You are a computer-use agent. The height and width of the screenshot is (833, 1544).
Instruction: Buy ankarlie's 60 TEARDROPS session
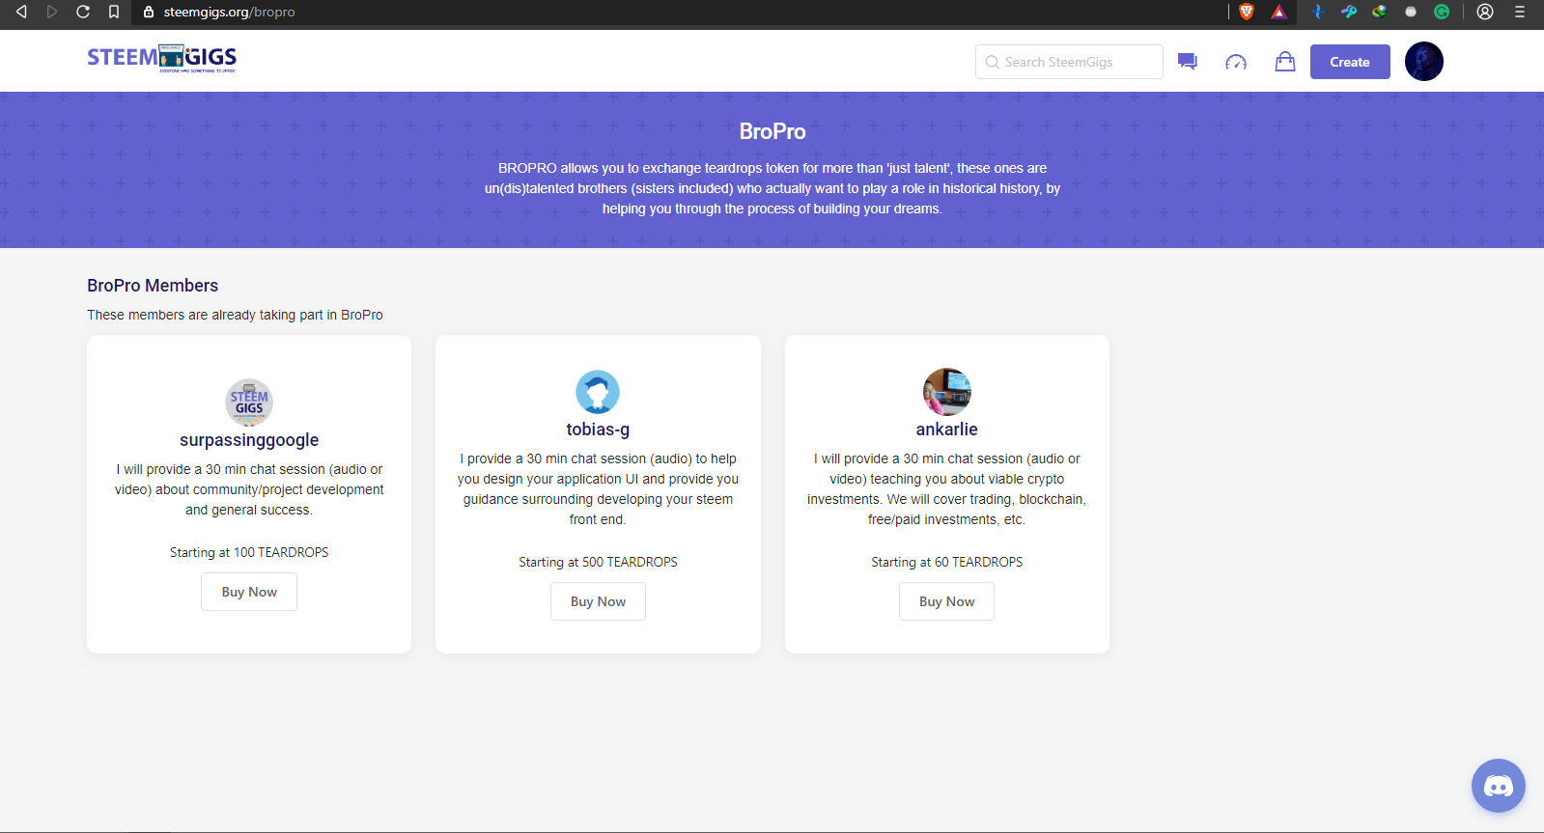(947, 601)
